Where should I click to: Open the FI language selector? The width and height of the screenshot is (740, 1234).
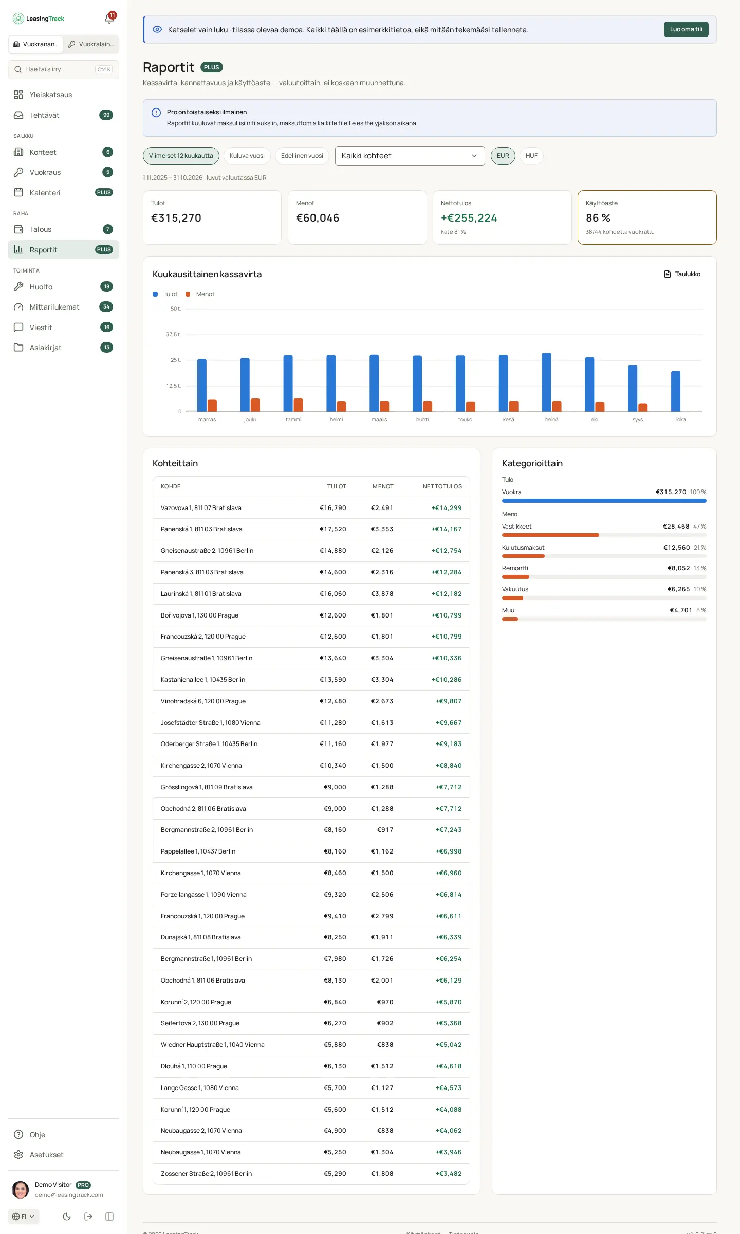coord(24,1217)
